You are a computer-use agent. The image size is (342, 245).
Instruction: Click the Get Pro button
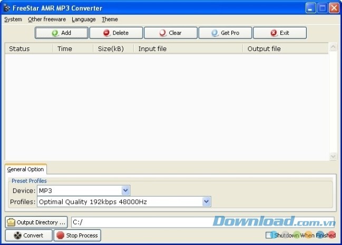225,33
